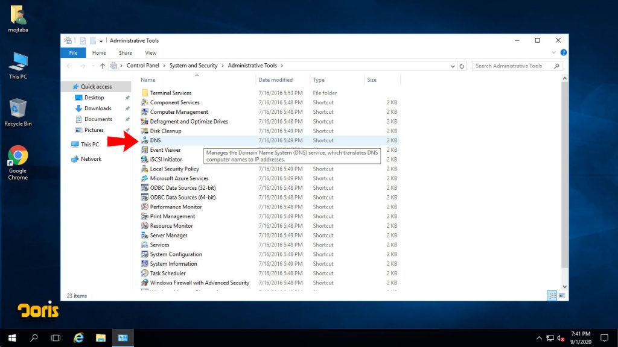Expand the ribbon with the chevron
Image resolution: width=618 pixels, height=347 pixels.
point(554,52)
